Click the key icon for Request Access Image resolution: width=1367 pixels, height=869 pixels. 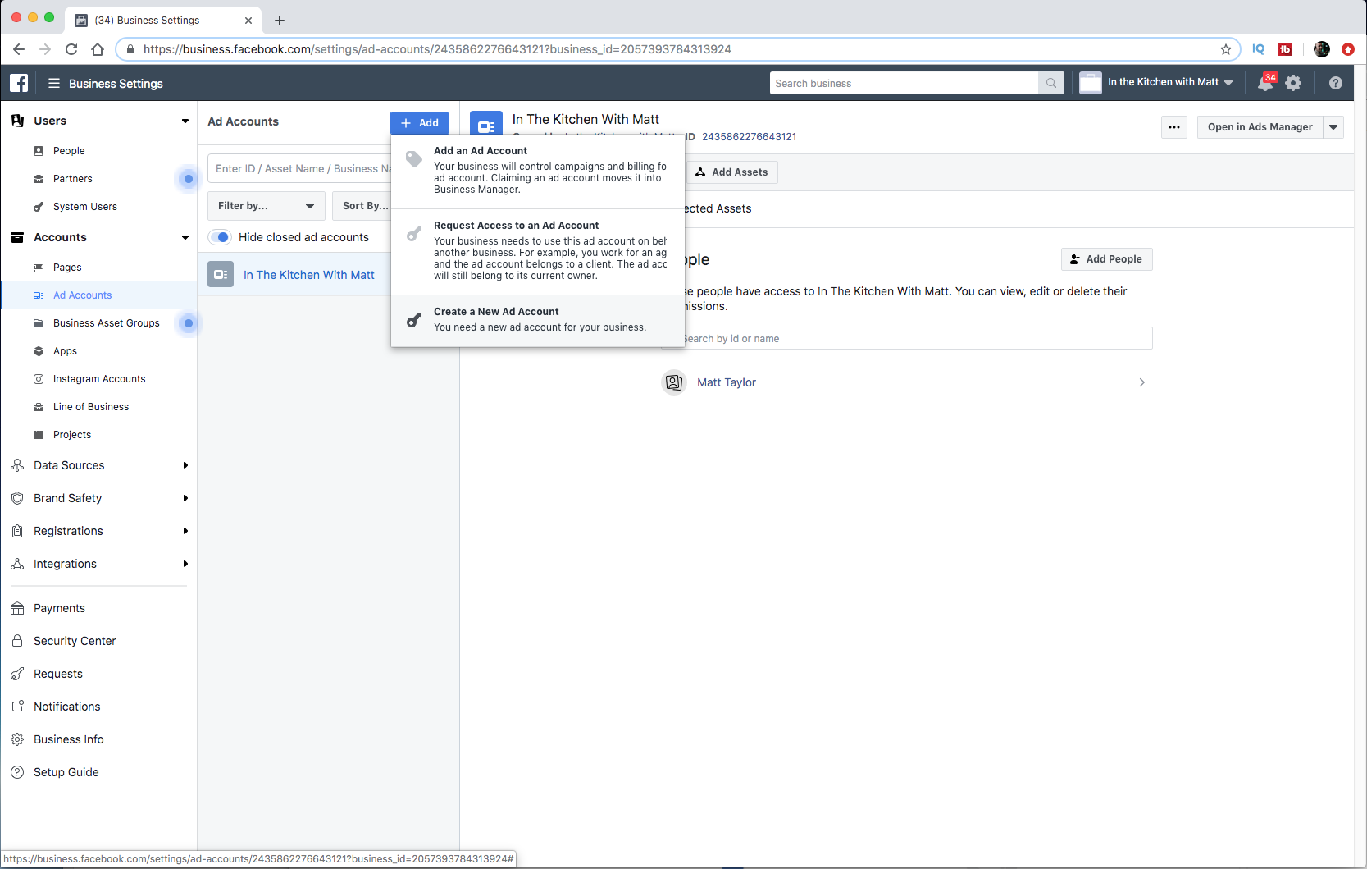tap(414, 234)
